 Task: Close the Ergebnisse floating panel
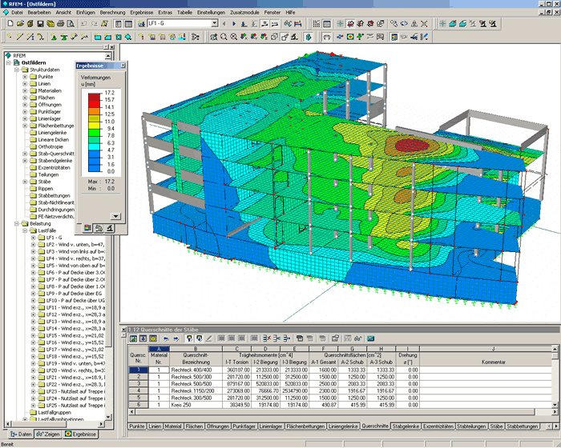pos(123,66)
